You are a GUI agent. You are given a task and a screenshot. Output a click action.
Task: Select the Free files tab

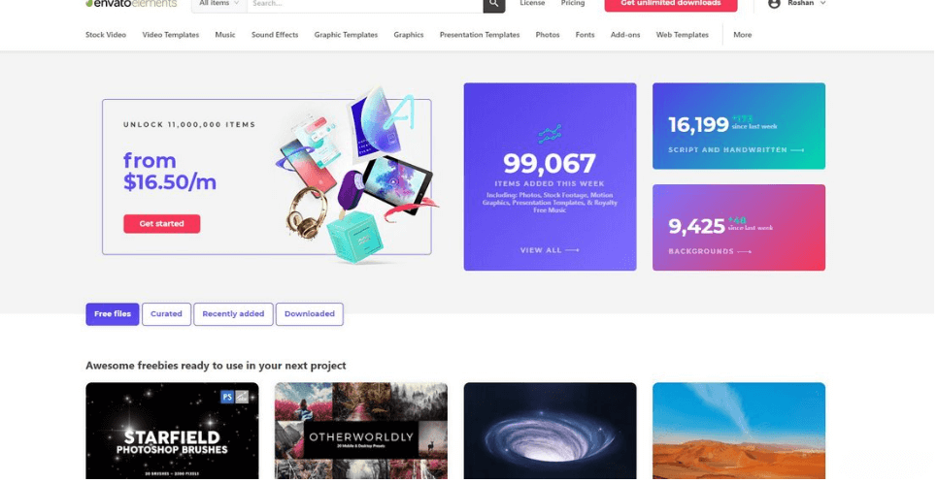click(x=113, y=314)
